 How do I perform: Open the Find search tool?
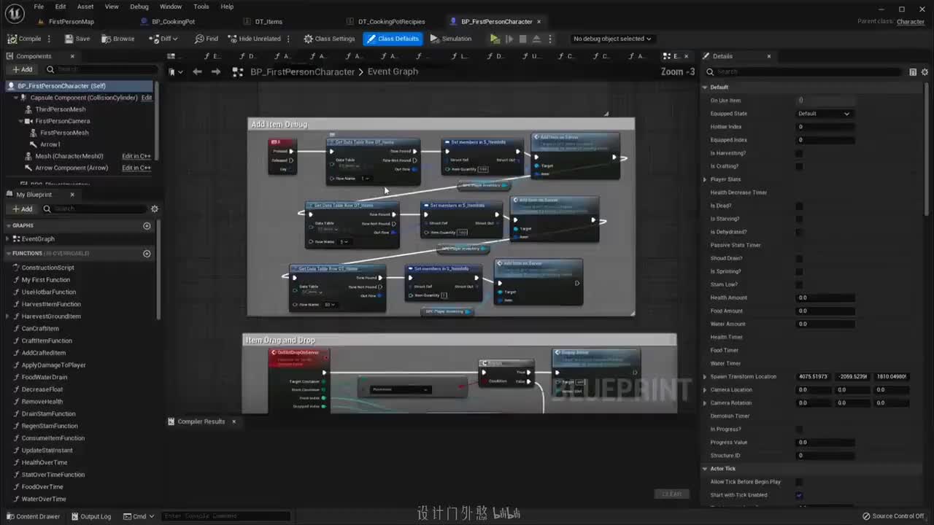[x=207, y=39]
